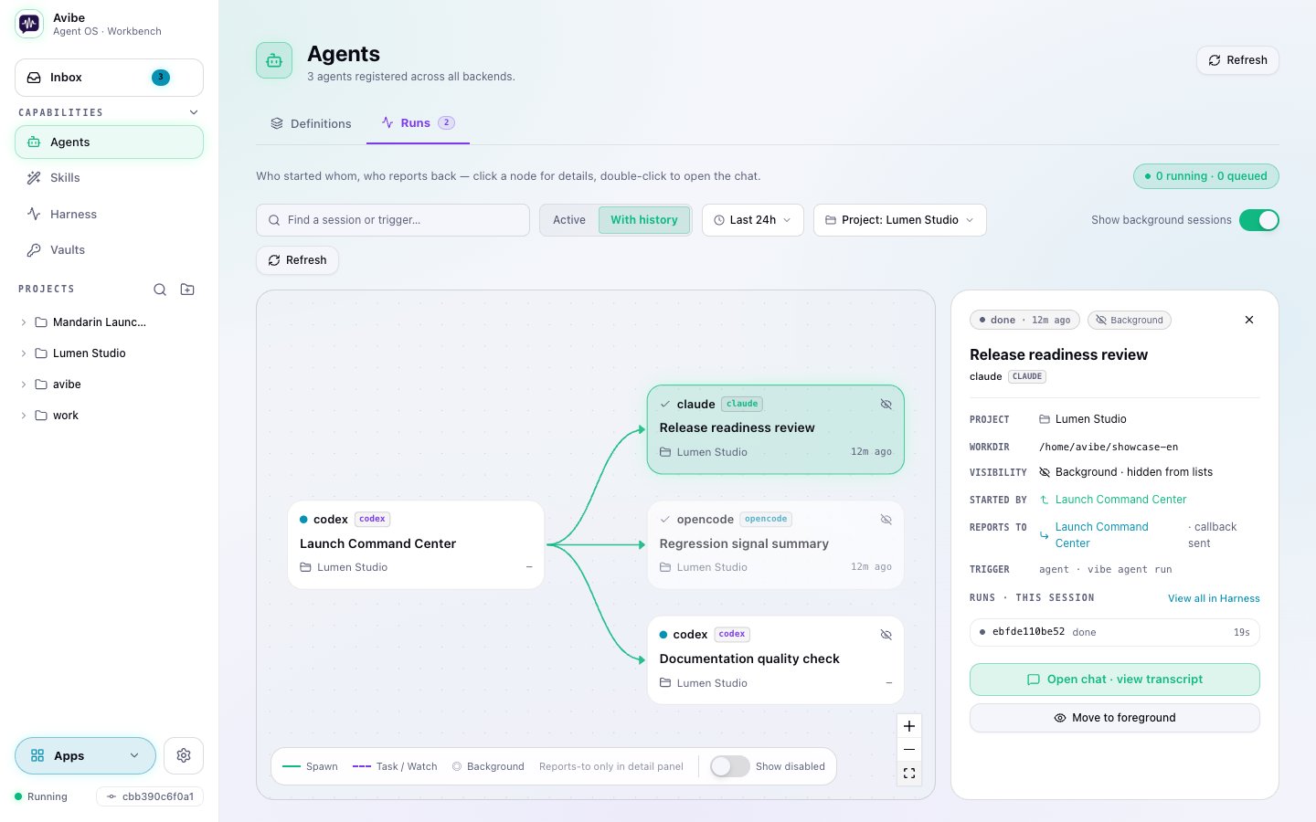Select the With history filter

[x=644, y=220]
